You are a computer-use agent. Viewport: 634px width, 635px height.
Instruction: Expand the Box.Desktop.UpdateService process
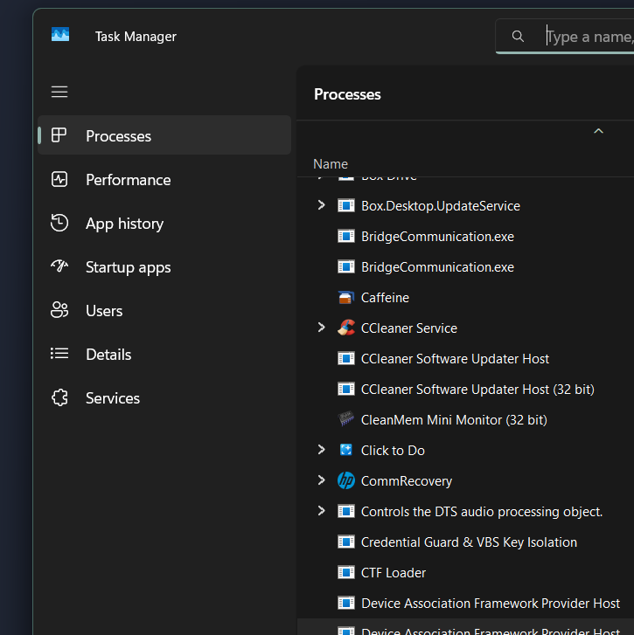tap(322, 205)
